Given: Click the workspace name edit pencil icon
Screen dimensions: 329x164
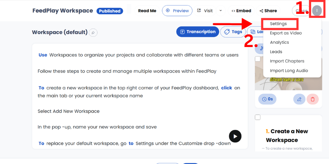Looking at the screenshot, I should click(93, 33).
